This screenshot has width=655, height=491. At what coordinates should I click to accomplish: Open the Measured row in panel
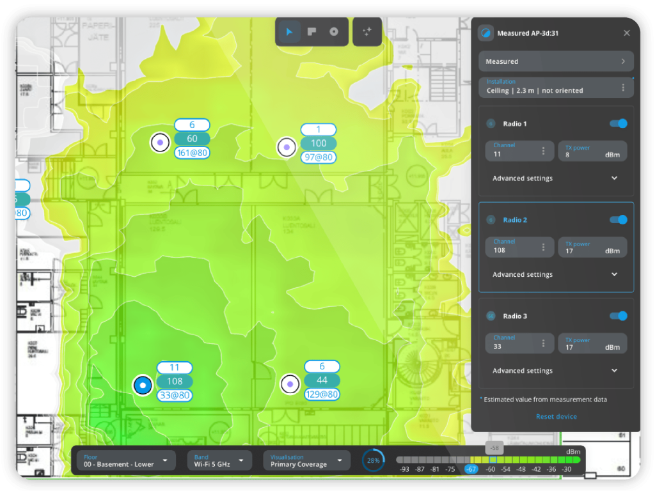pyautogui.click(x=555, y=61)
